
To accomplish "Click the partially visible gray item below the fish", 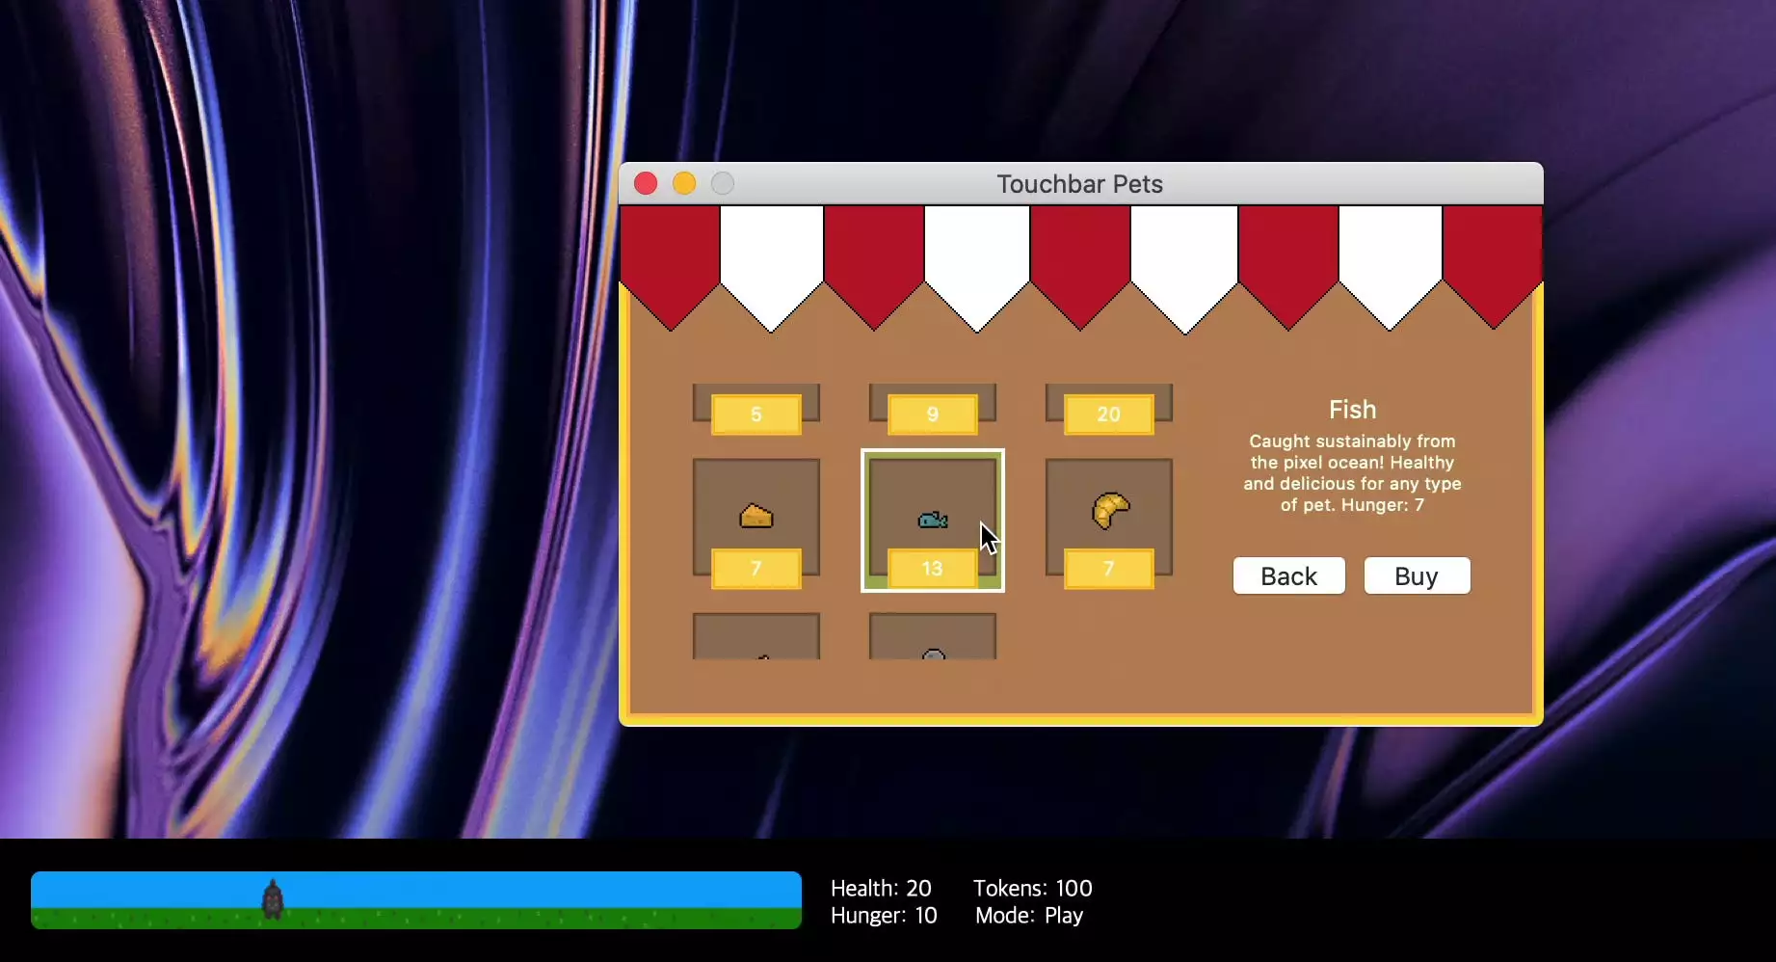I will (x=933, y=637).
